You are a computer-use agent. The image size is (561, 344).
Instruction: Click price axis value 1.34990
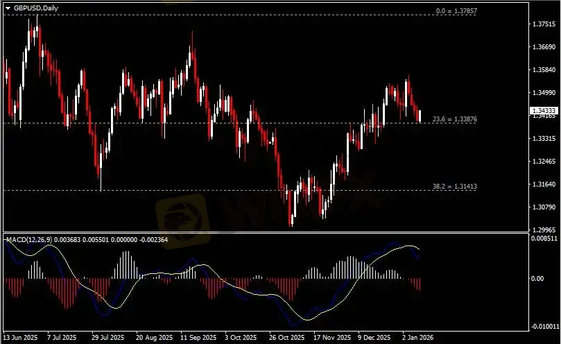544,93
